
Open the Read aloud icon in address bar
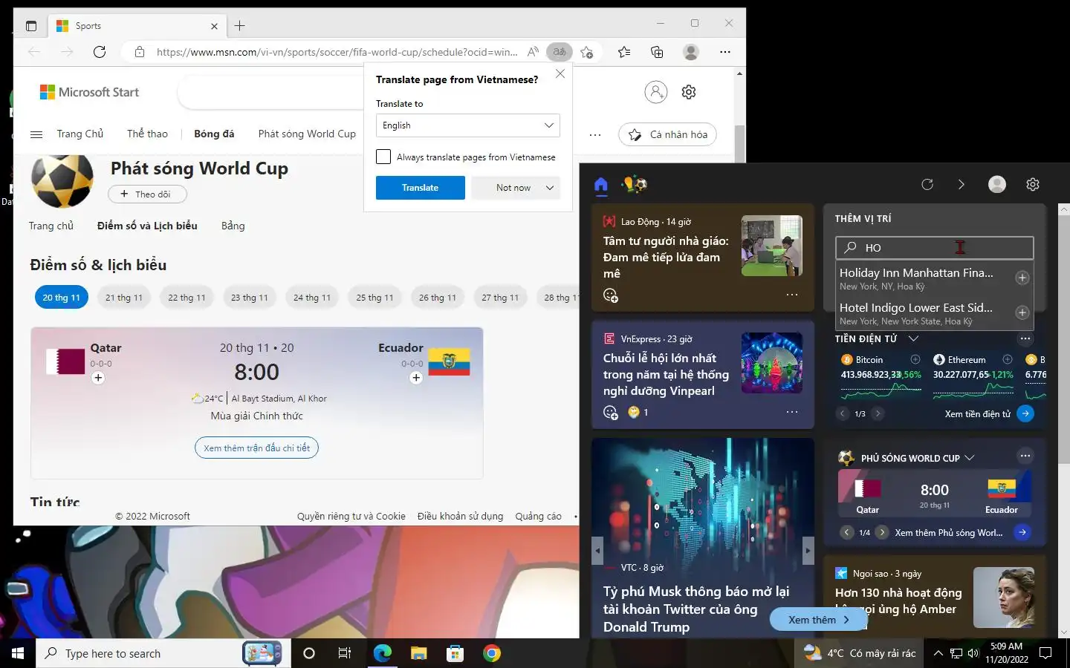point(533,52)
